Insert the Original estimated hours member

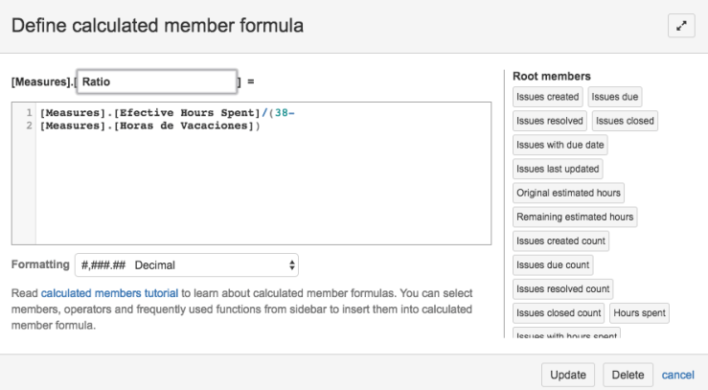click(569, 193)
